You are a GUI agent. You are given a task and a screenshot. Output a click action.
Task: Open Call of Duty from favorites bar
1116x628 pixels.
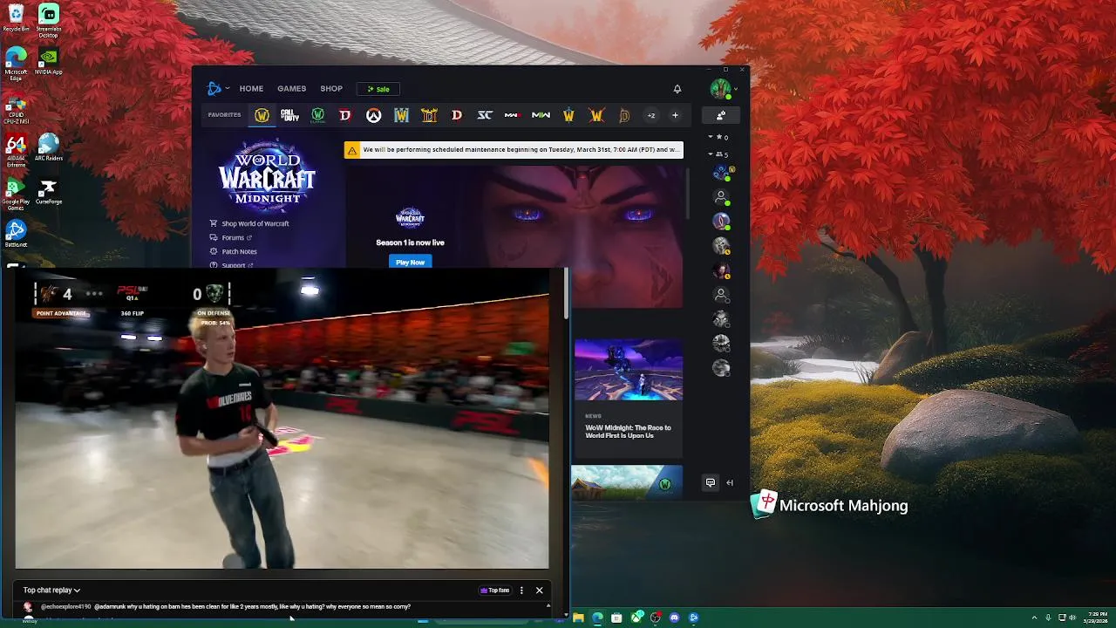click(289, 115)
